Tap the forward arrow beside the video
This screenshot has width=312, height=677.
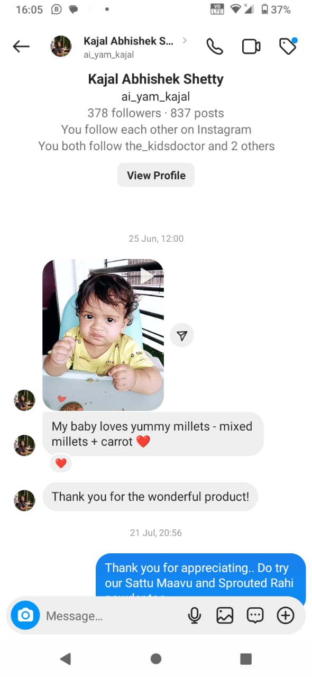(182, 336)
